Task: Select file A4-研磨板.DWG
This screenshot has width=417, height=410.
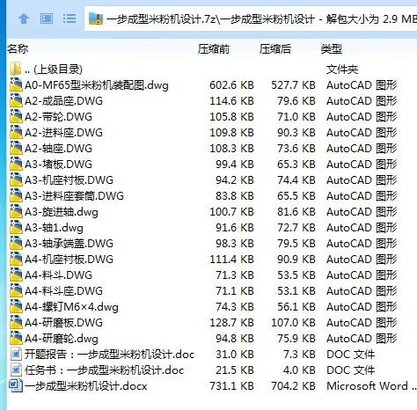Action: (63, 323)
